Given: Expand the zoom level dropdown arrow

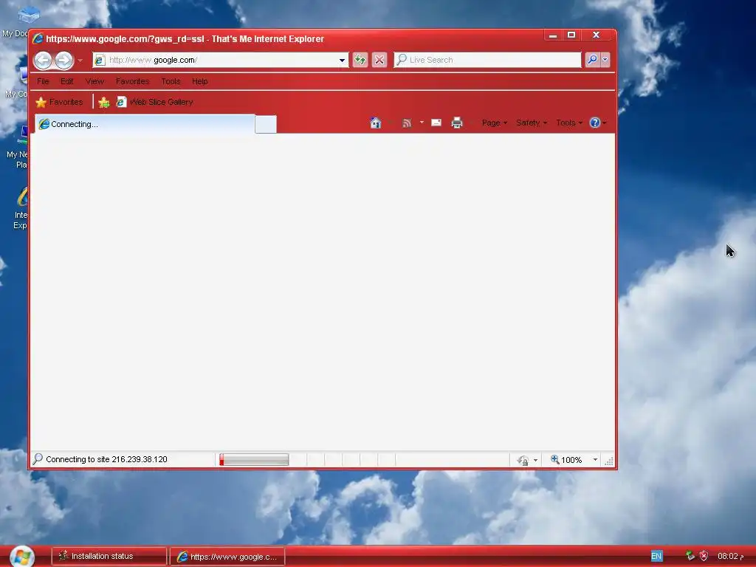Looking at the screenshot, I should click(x=596, y=460).
